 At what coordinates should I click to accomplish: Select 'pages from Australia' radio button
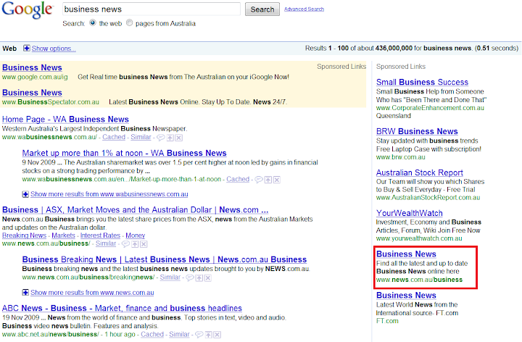click(x=130, y=22)
